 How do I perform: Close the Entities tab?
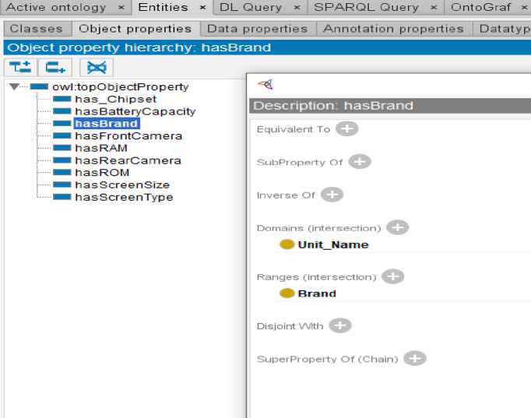tap(202, 8)
